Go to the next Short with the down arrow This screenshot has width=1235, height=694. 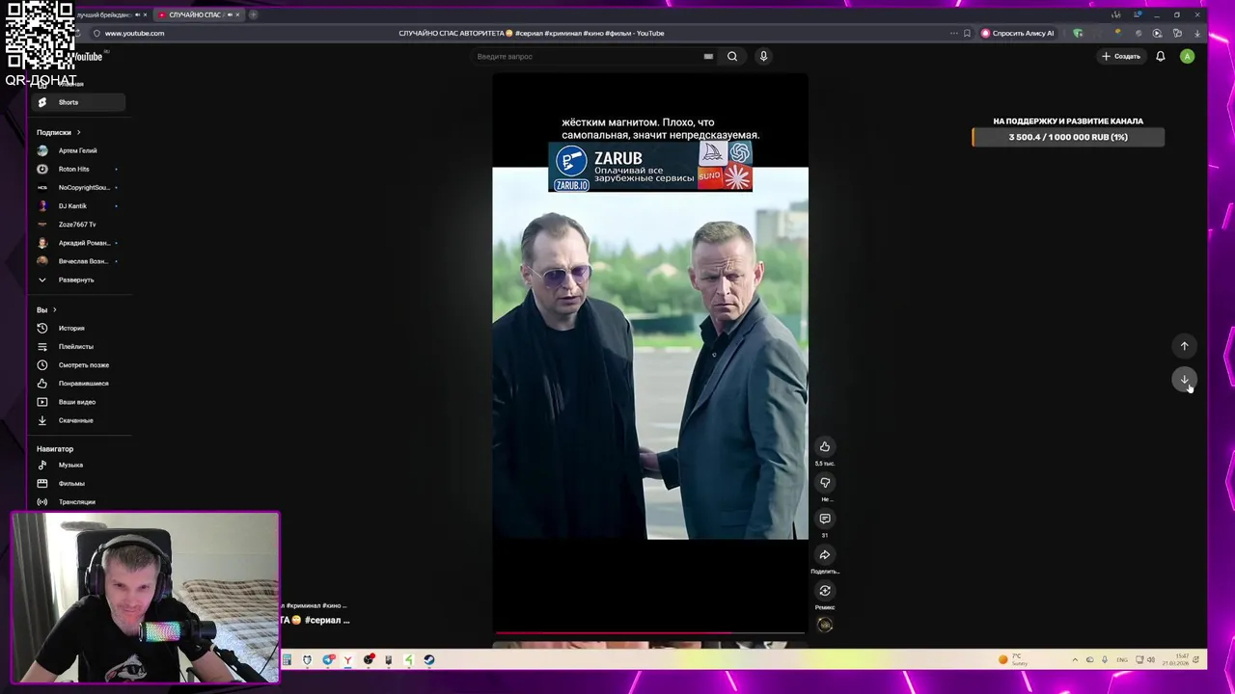click(x=1185, y=380)
